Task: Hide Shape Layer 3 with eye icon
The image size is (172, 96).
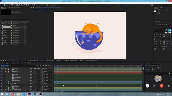Action: 1,82
